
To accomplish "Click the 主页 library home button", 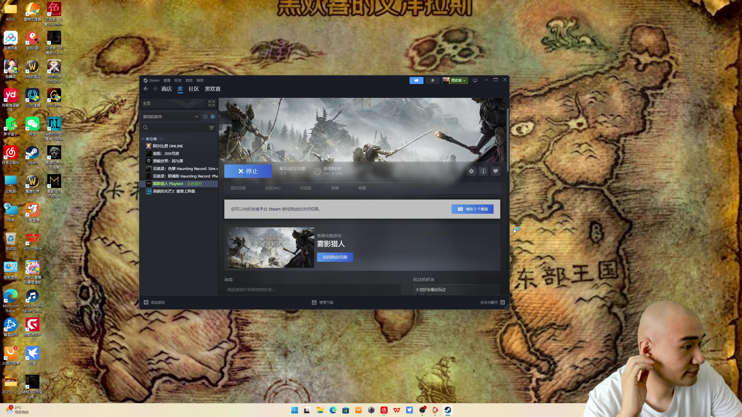I will coord(173,103).
